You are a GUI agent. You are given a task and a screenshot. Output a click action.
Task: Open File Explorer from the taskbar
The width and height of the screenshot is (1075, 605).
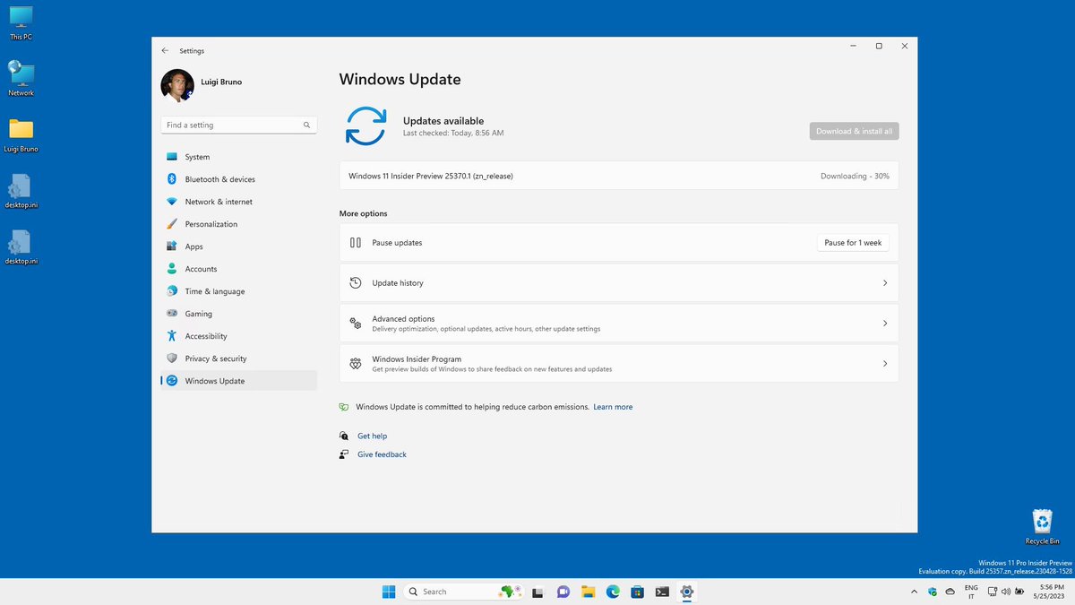point(589,592)
